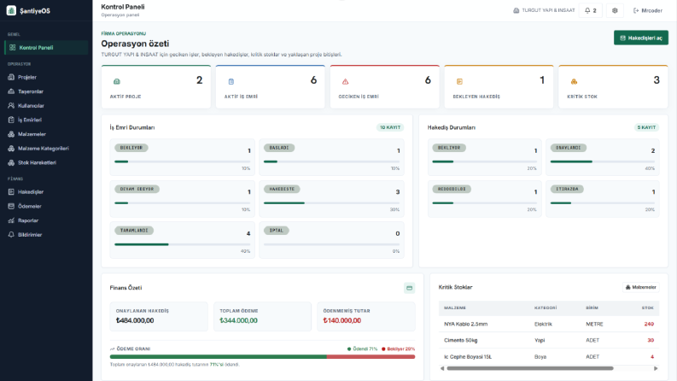Click the Onaylanan Hakediş amount ₺484.000,00
The width and height of the screenshot is (677, 381).
135,320
